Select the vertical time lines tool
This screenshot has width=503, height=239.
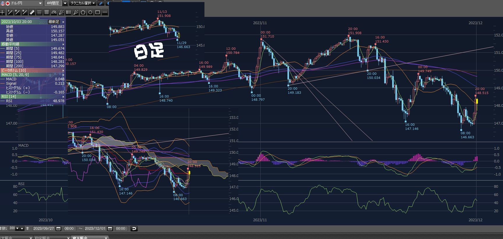click(68, 12)
